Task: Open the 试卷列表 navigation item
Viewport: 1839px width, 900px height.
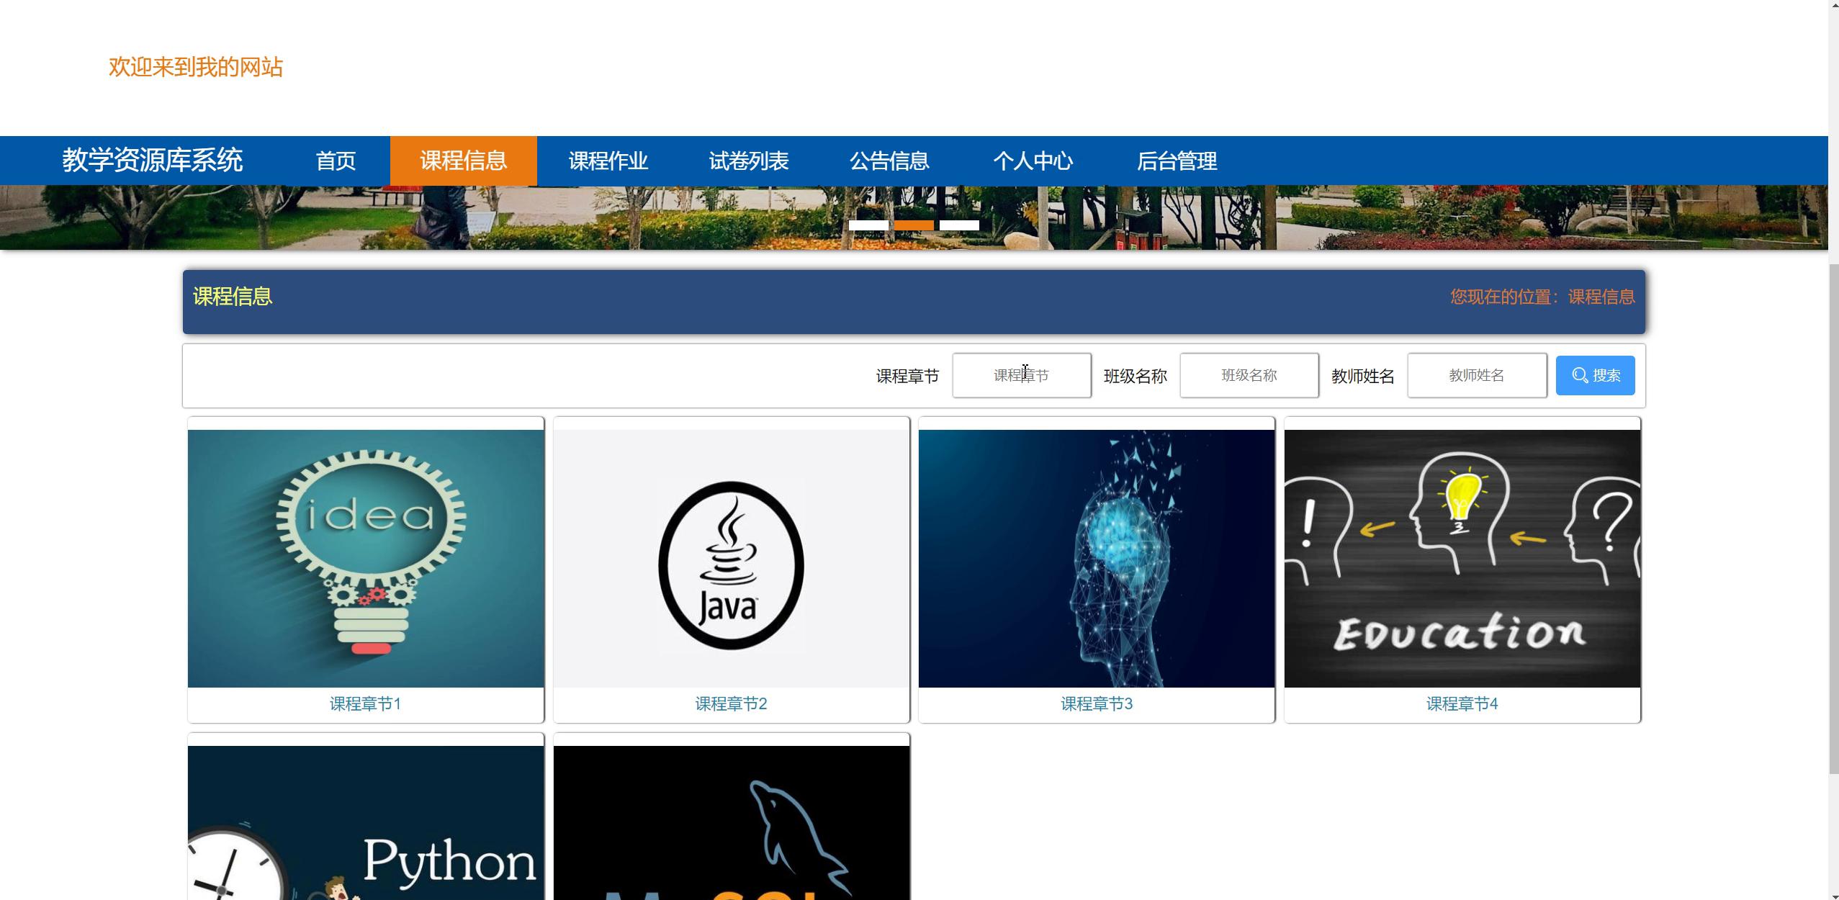Action: pyautogui.click(x=748, y=161)
